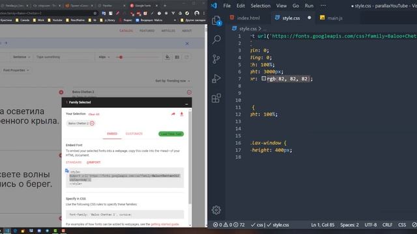Viewport: 417px width, 234px height.
Task: Click the Spaces: 2 indentation status entry
Action: [x=349, y=225]
